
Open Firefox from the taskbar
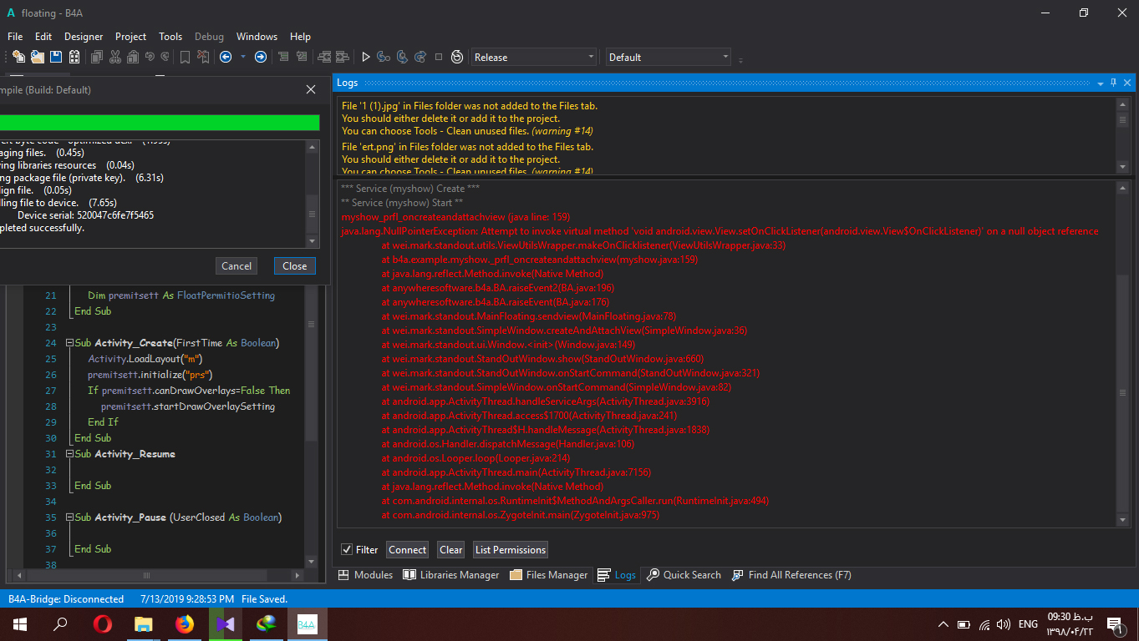[185, 623]
